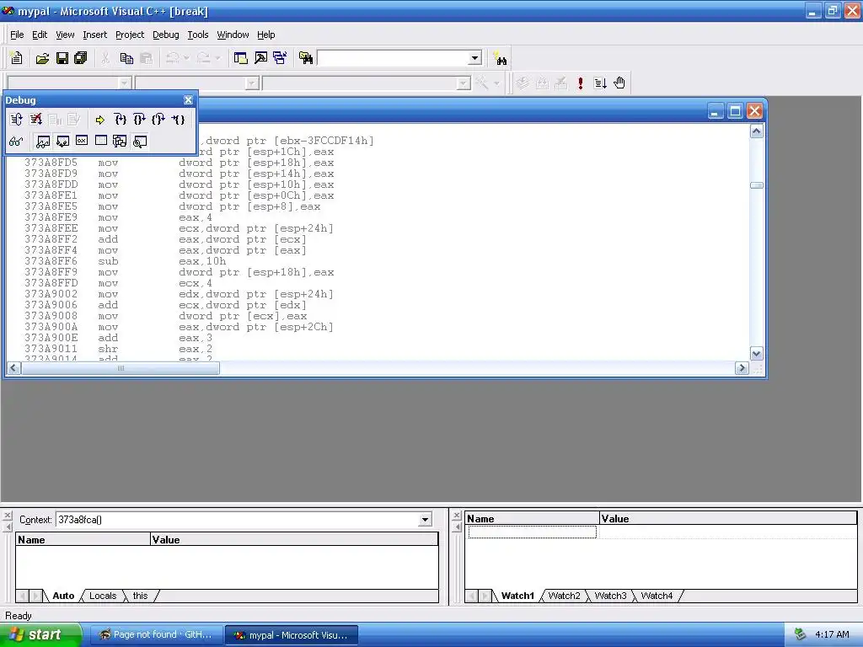The height and width of the screenshot is (647, 863).
Task: Click the Save All multi-floppy icon
Action: (81, 58)
